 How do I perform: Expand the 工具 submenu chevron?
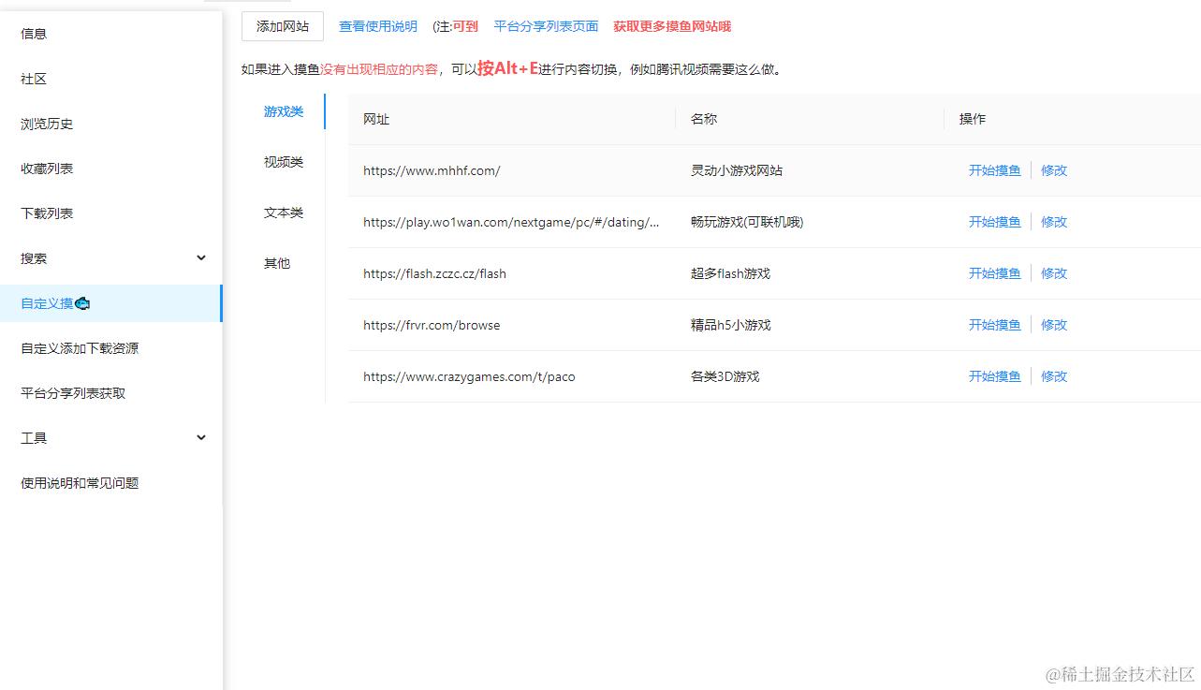201,437
